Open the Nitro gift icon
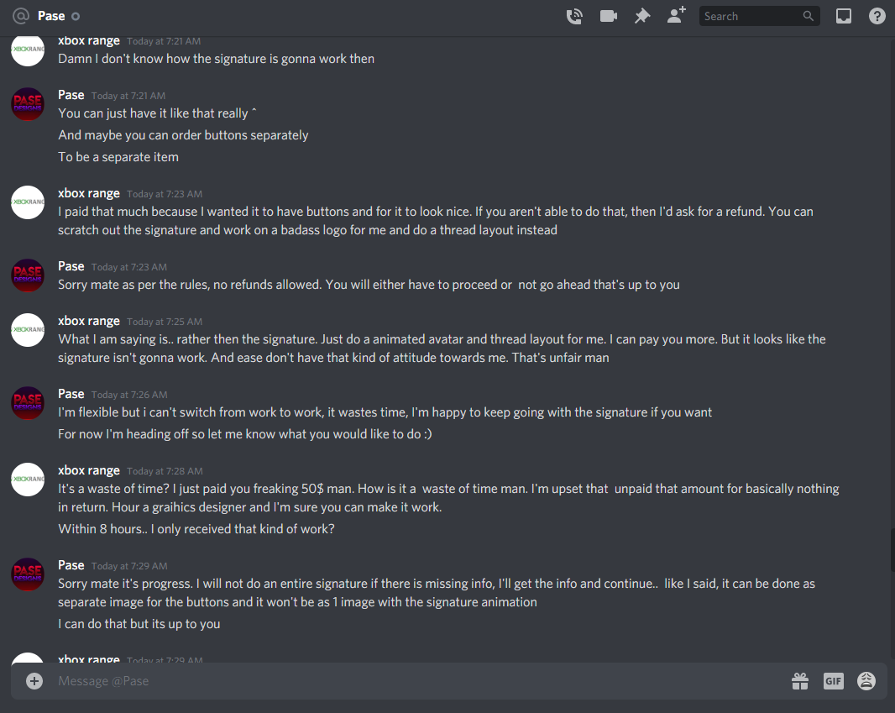The height and width of the screenshot is (713, 895). pyautogui.click(x=799, y=681)
